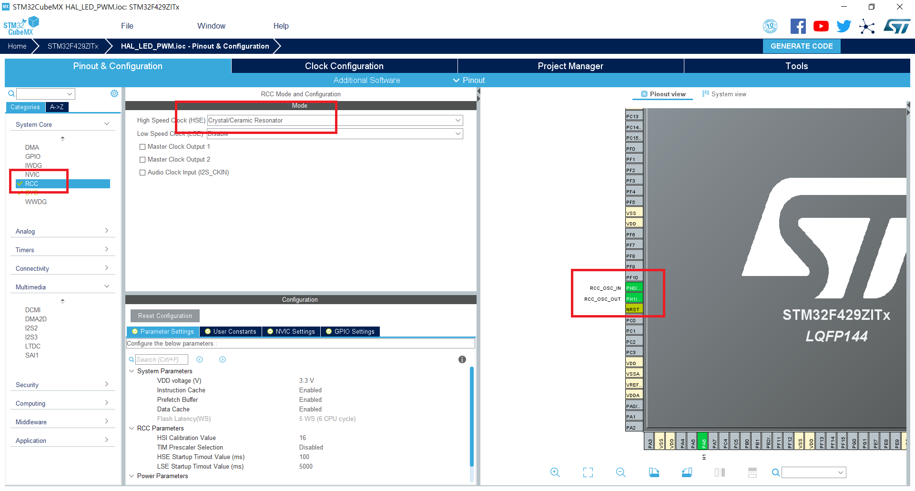Open the File menu
The width and height of the screenshot is (915, 491).
pyautogui.click(x=127, y=26)
